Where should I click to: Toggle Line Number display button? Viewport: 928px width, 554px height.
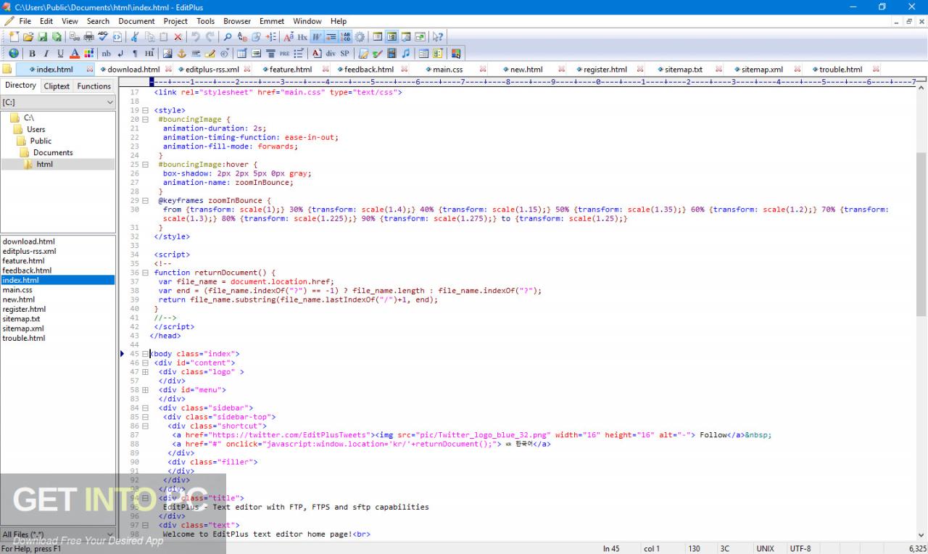click(346, 36)
